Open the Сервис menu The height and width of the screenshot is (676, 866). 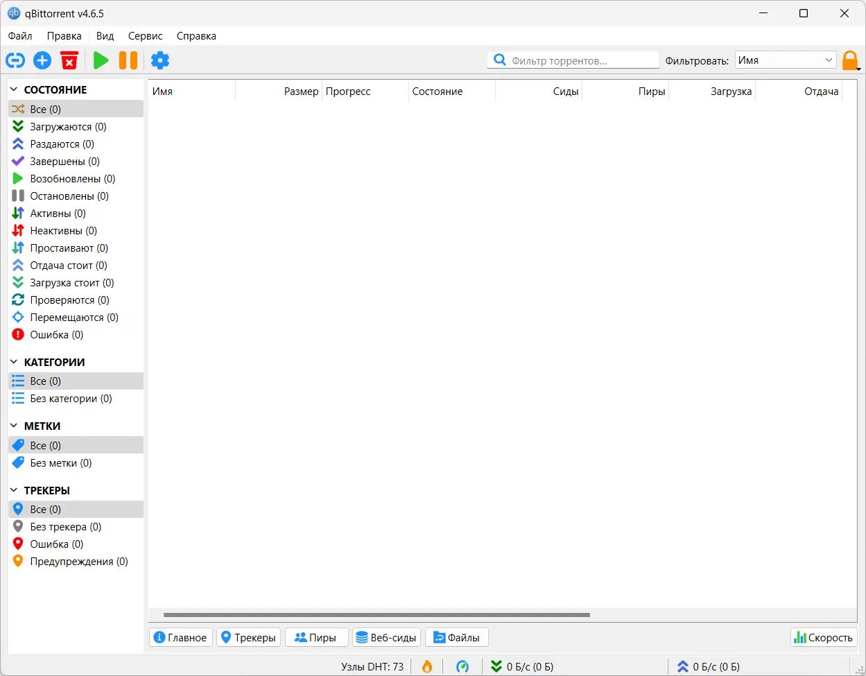145,35
